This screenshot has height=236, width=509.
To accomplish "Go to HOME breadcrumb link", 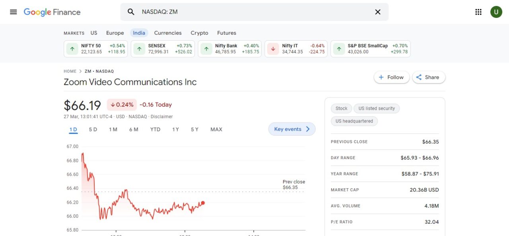I will [x=70, y=71].
